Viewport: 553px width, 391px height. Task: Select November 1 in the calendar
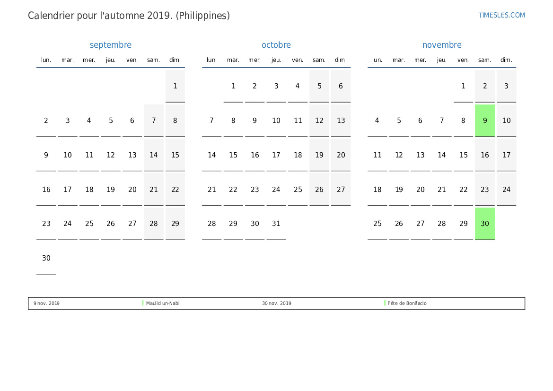click(x=463, y=86)
